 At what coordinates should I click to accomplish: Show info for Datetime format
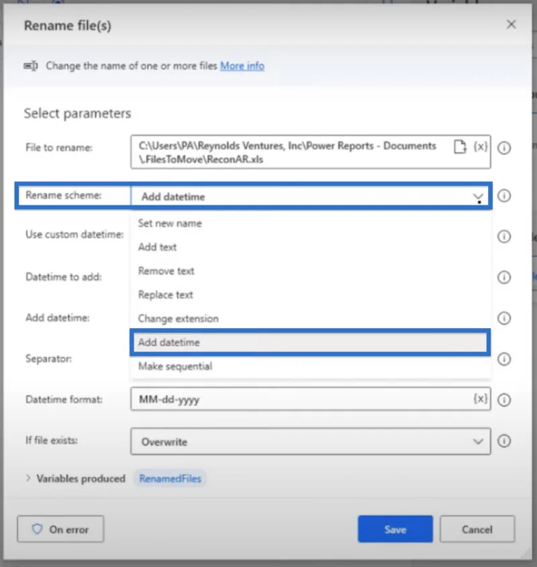[x=504, y=400]
